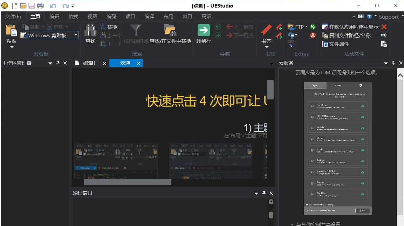Screen dimensions: 404x226
Task: Print using the printer icon in title bar
Action: point(40,6)
